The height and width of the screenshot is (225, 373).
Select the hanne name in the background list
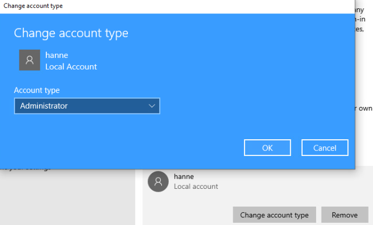(x=184, y=176)
